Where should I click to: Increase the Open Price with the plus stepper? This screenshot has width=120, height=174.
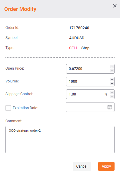(112, 67)
